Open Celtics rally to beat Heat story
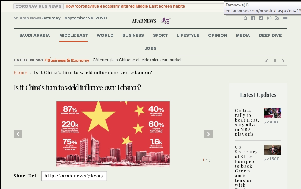 point(247,123)
